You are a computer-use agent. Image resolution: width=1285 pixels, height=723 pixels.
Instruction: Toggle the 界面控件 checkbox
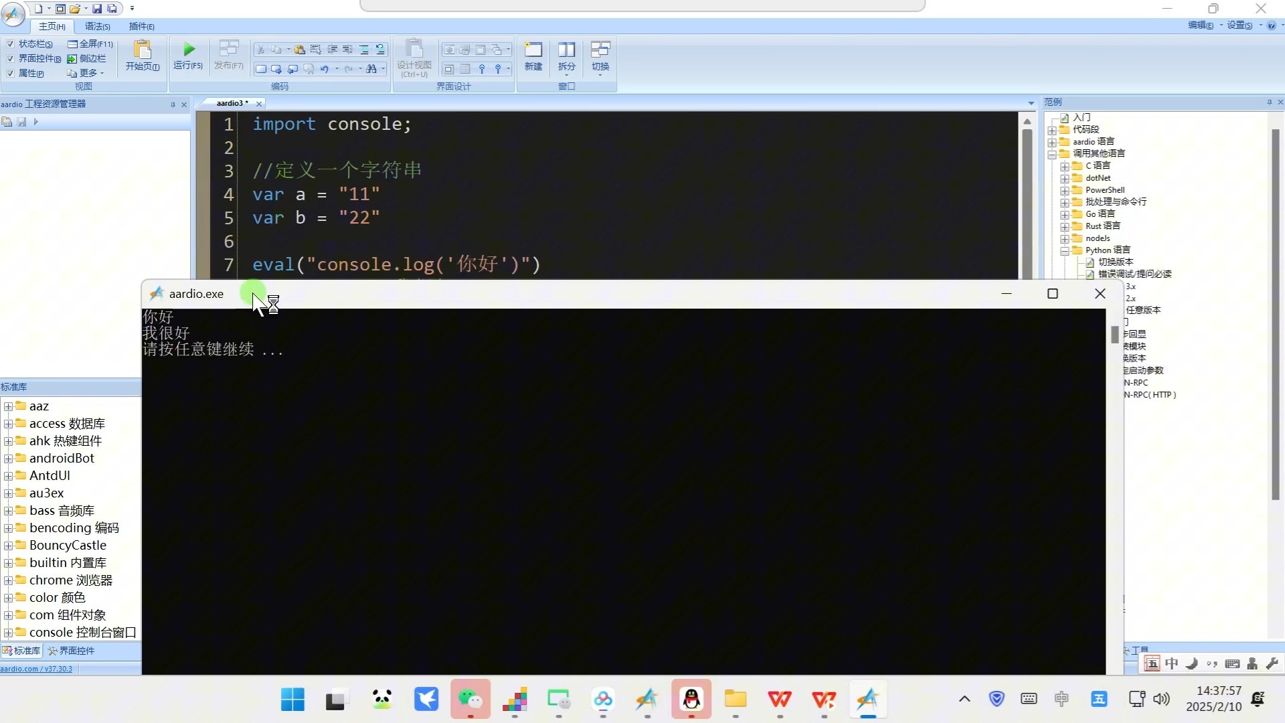[10, 59]
